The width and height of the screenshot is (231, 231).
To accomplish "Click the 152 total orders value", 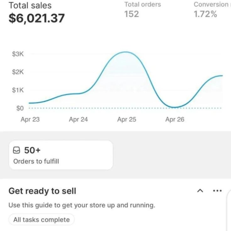I will [132, 14].
